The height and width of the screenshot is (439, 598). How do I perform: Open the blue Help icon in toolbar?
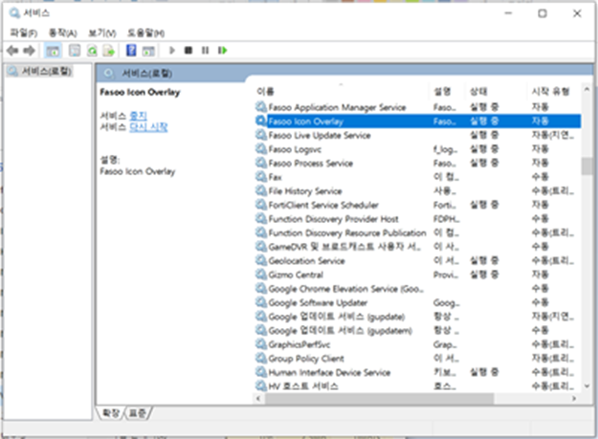[132, 50]
